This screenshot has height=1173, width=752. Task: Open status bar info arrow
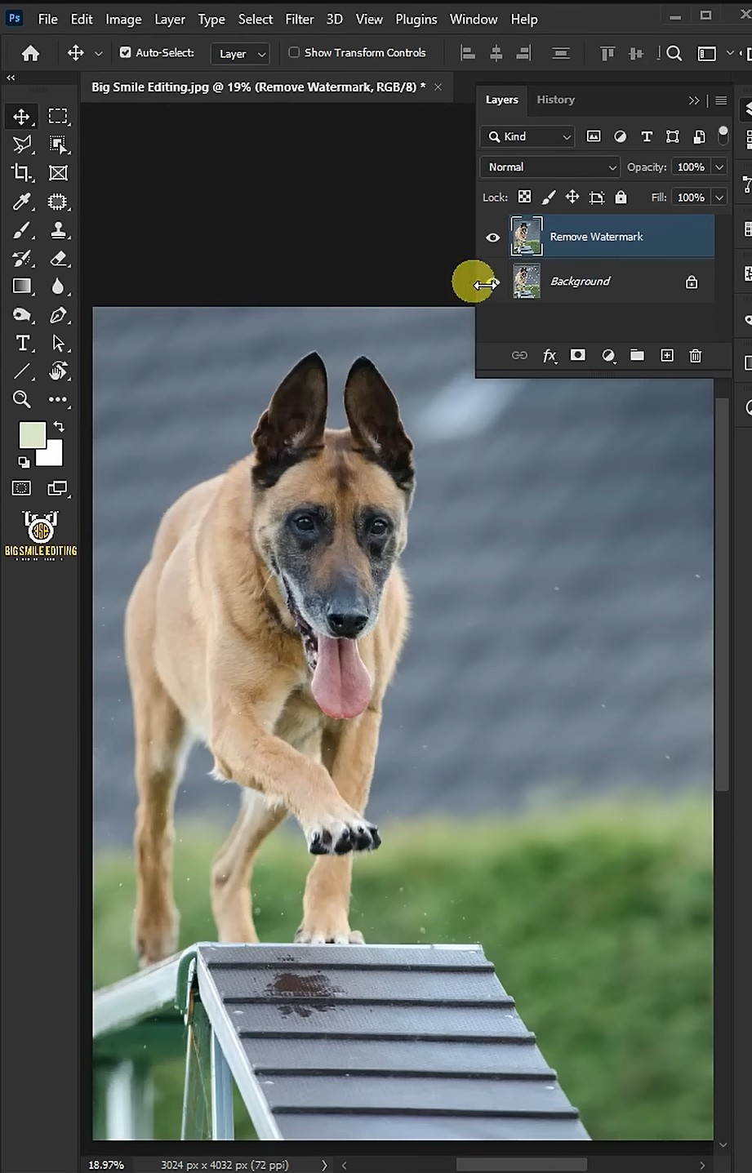click(324, 1165)
